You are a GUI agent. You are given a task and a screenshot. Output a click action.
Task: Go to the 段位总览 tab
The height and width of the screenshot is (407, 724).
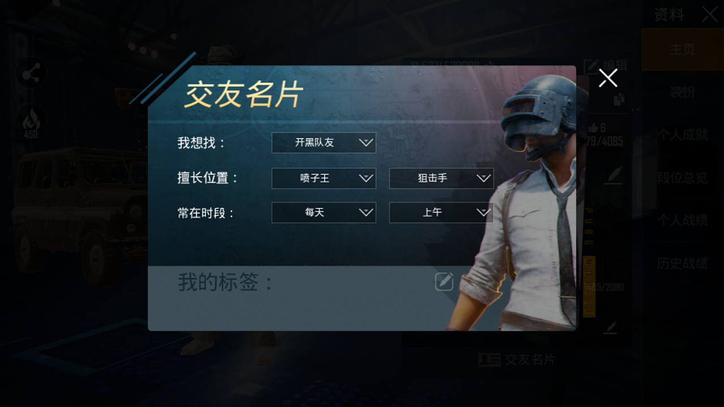tap(683, 177)
